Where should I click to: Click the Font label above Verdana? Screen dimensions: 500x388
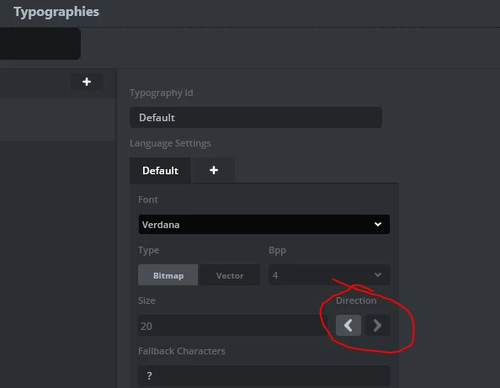(x=148, y=199)
